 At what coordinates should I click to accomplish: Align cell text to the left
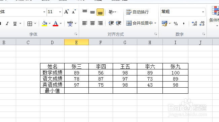85,23
